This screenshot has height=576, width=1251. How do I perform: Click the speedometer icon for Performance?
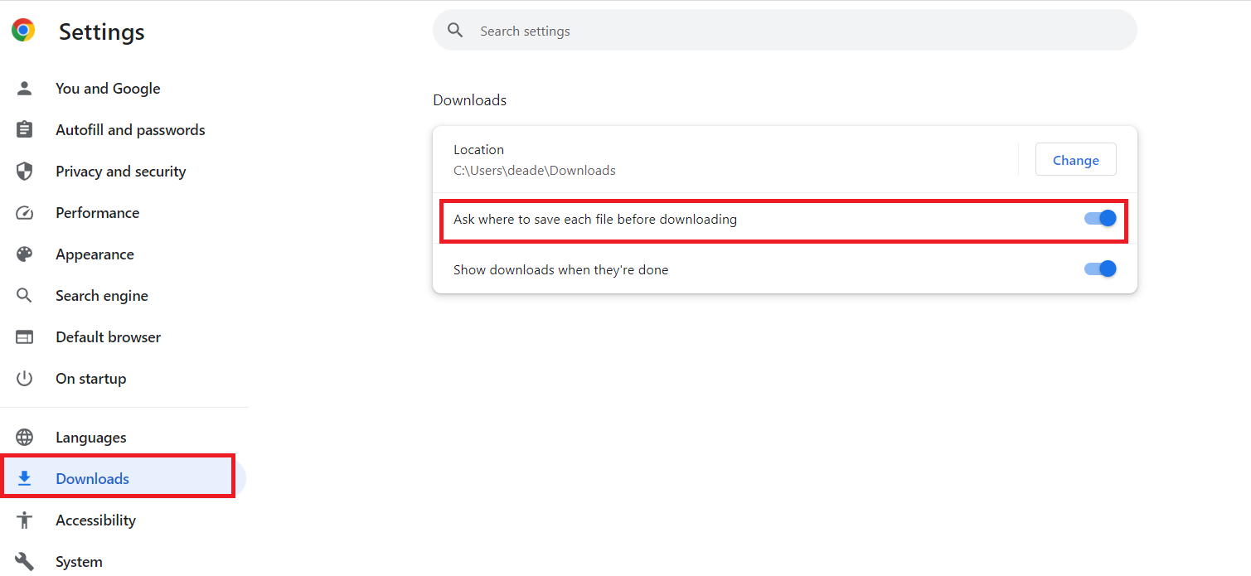point(25,213)
